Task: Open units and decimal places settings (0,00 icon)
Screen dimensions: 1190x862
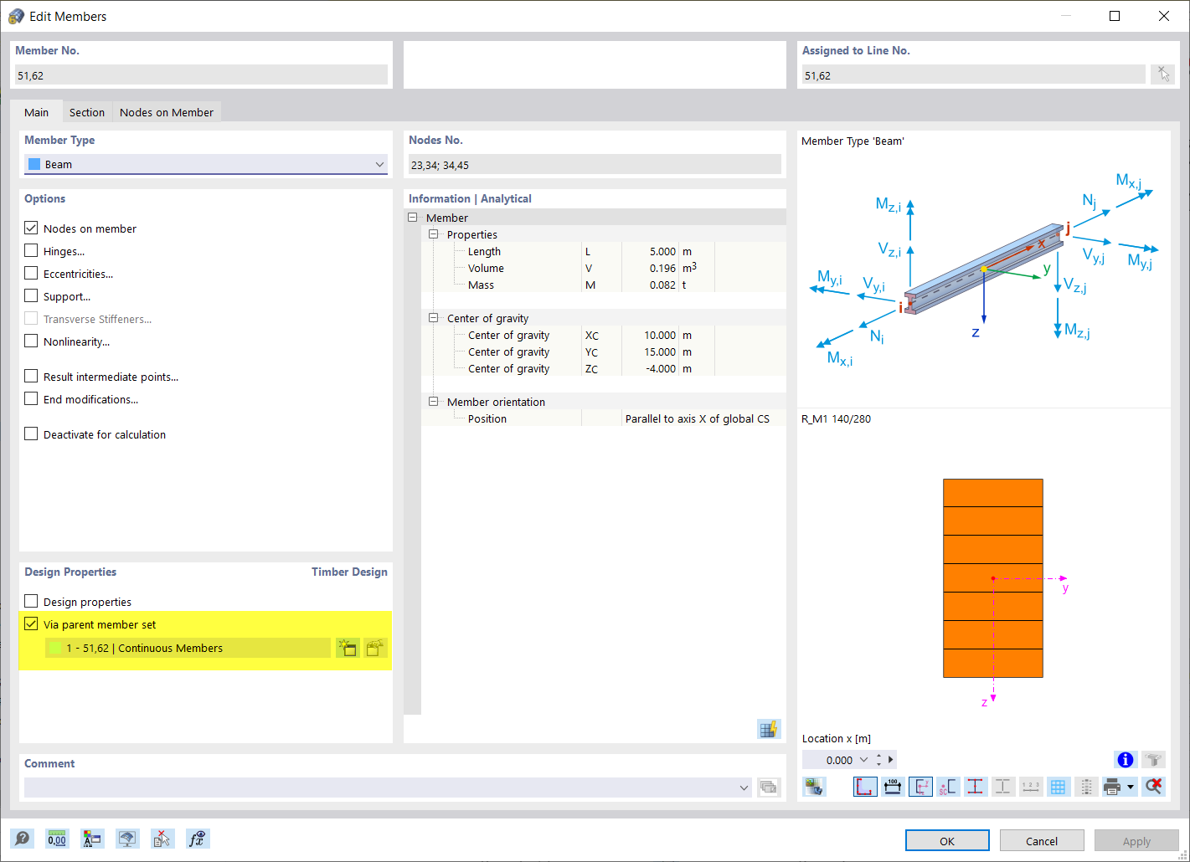Action: click(57, 839)
